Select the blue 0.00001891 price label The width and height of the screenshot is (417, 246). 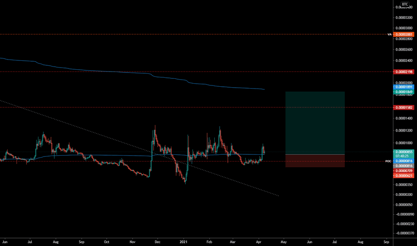coord(404,87)
